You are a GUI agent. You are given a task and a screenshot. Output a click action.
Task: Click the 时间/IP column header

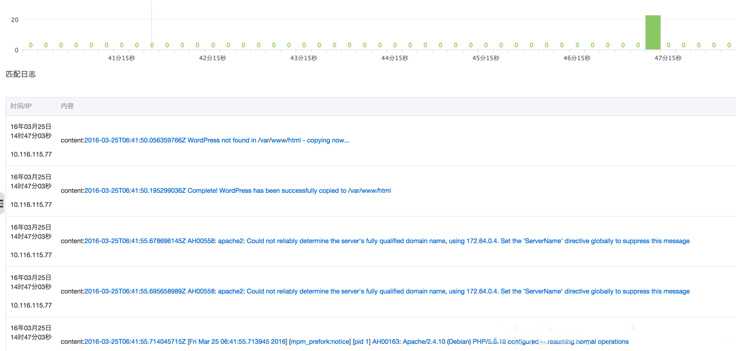coord(21,106)
